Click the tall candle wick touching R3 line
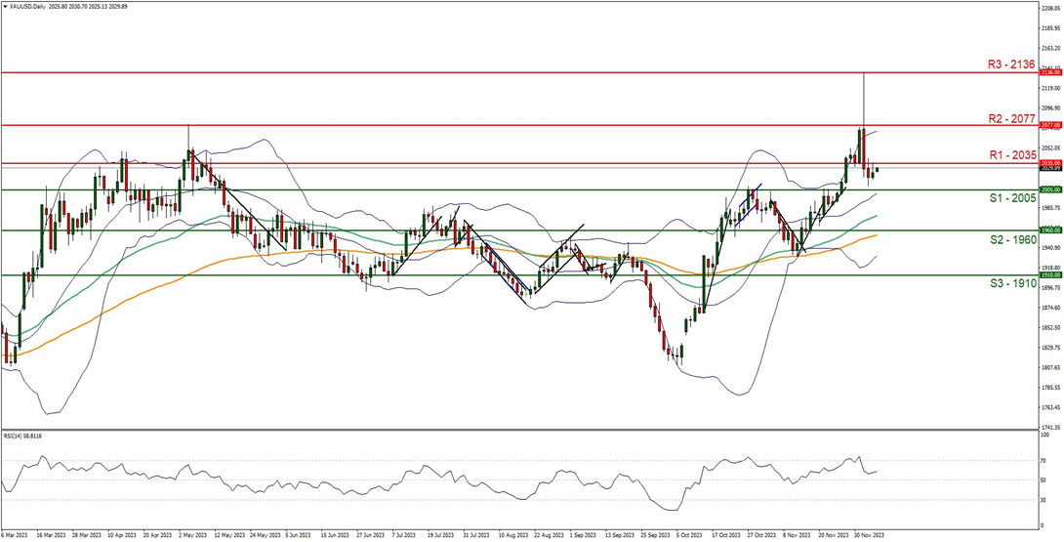The image size is (1064, 542). [864, 98]
